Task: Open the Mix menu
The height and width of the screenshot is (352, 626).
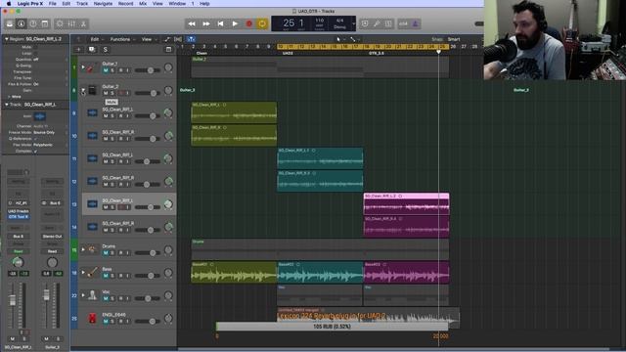Action: [x=143, y=4]
